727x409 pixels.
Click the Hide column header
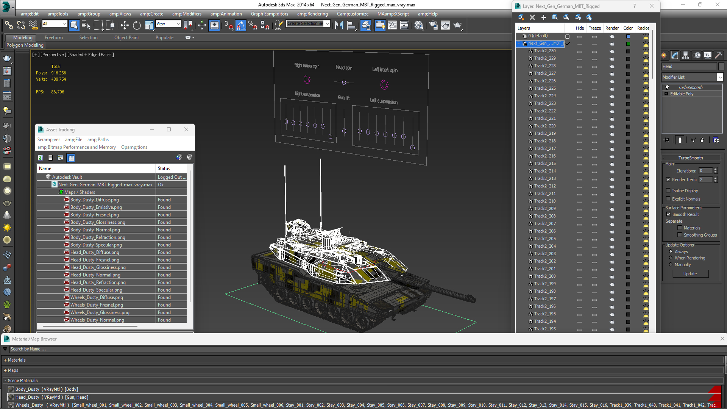[580, 28]
